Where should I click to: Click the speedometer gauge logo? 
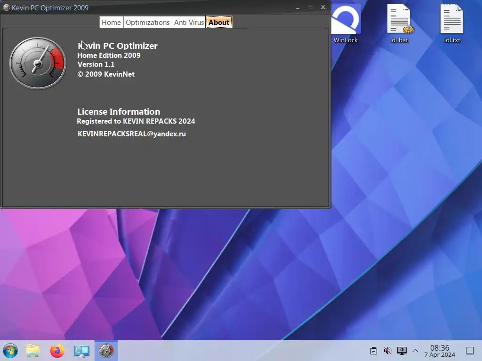38,63
